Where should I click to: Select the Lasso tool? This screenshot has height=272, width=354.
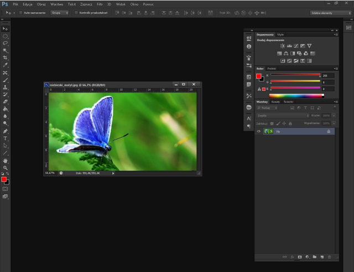coord(5,43)
